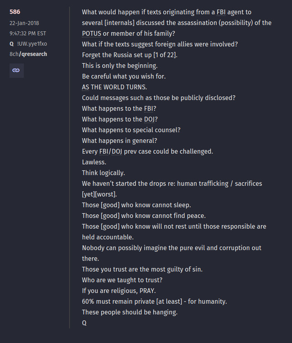This screenshot has height=343, width=292.
Task: Open post number 586
Action: tap(15, 12)
